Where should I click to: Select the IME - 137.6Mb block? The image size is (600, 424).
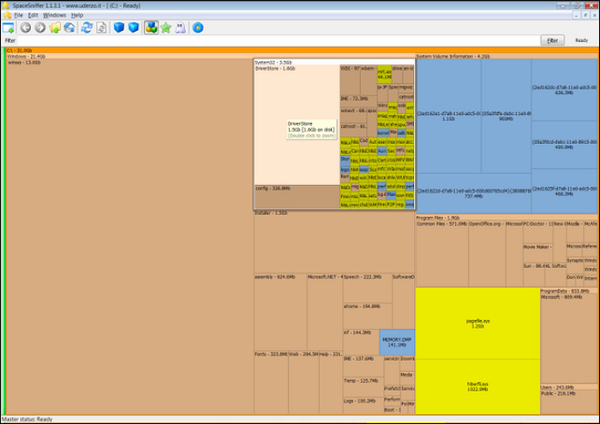363,366
